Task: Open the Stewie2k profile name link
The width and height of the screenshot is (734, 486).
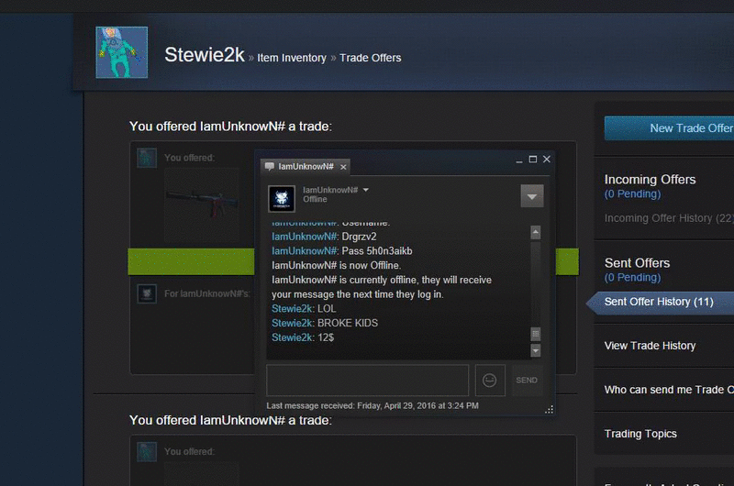Action: (x=205, y=55)
